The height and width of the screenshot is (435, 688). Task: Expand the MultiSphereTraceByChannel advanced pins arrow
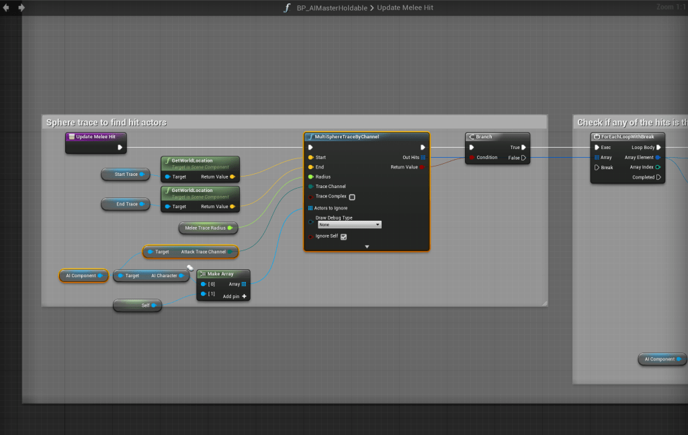367,246
